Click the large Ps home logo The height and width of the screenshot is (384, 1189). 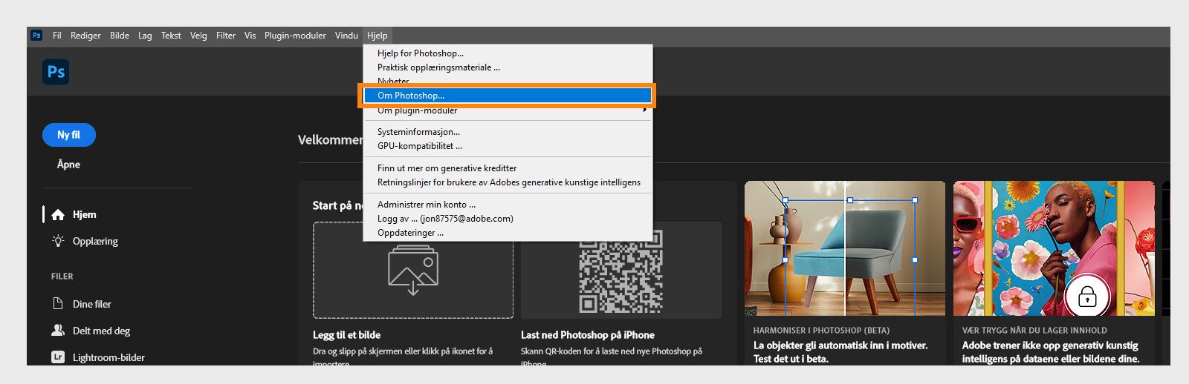tap(56, 72)
